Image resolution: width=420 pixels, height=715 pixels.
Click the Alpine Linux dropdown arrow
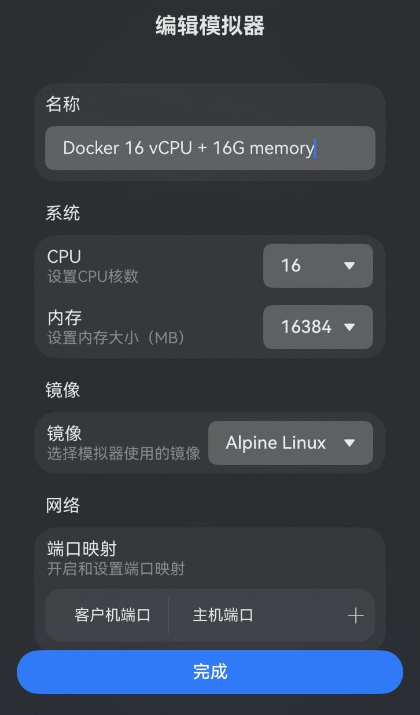[349, 443]
